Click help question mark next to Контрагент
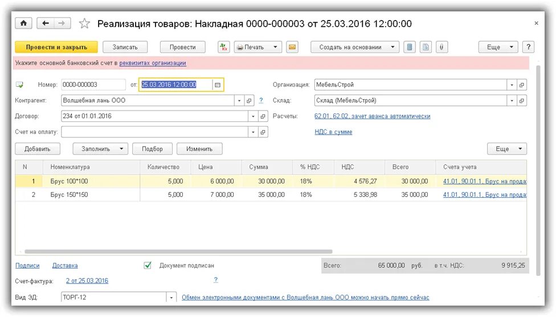This screenshot has width=556, height=317. [261, 100]
